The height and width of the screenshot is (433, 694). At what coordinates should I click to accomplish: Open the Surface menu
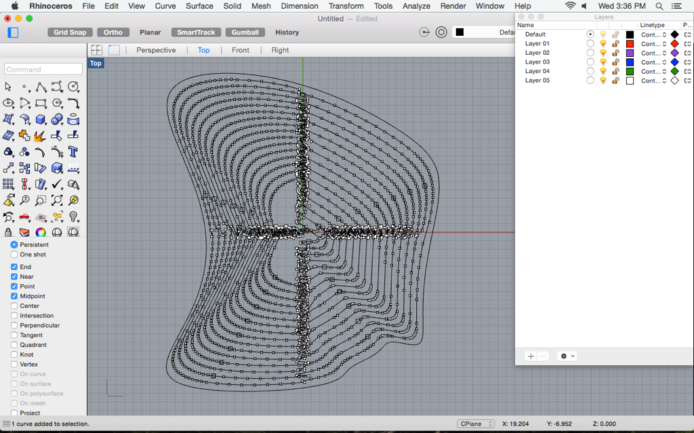pos(199,6)
